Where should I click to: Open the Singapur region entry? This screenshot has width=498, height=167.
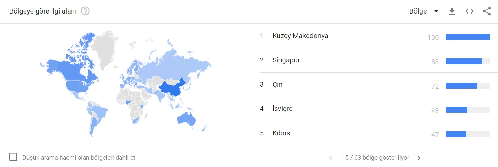coord(286,60)
